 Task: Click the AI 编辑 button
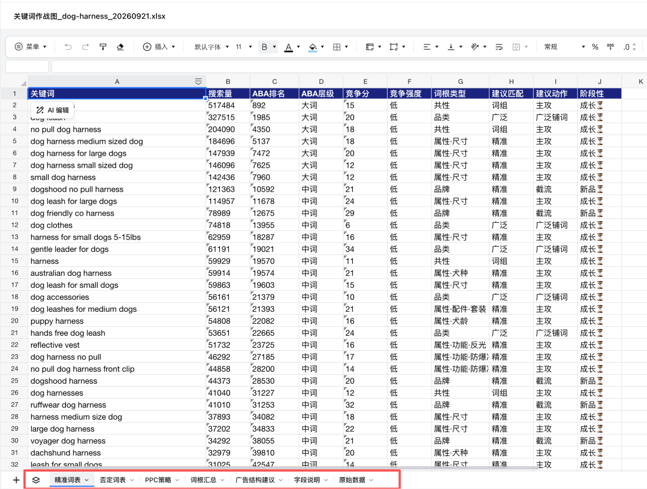[x=52, y=110]
